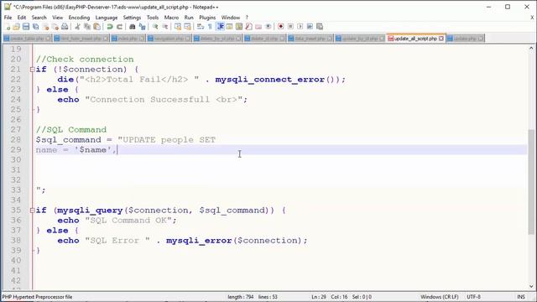Enable synchronized vertical scrolling icon

[178, 27]
